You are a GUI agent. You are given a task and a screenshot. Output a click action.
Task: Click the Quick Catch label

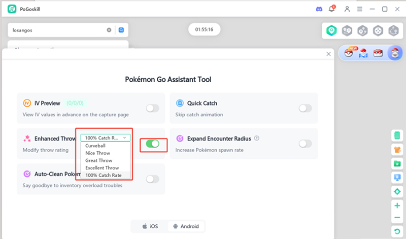pyautogui.click(x=202, y=103)
